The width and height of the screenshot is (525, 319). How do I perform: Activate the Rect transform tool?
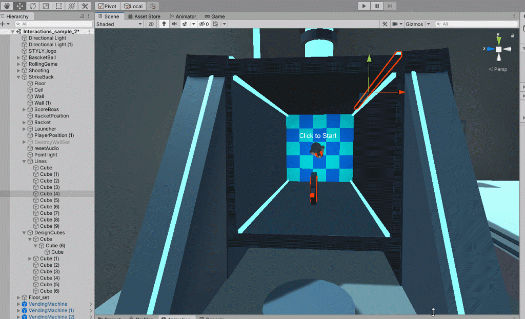(x=58, y=6)
